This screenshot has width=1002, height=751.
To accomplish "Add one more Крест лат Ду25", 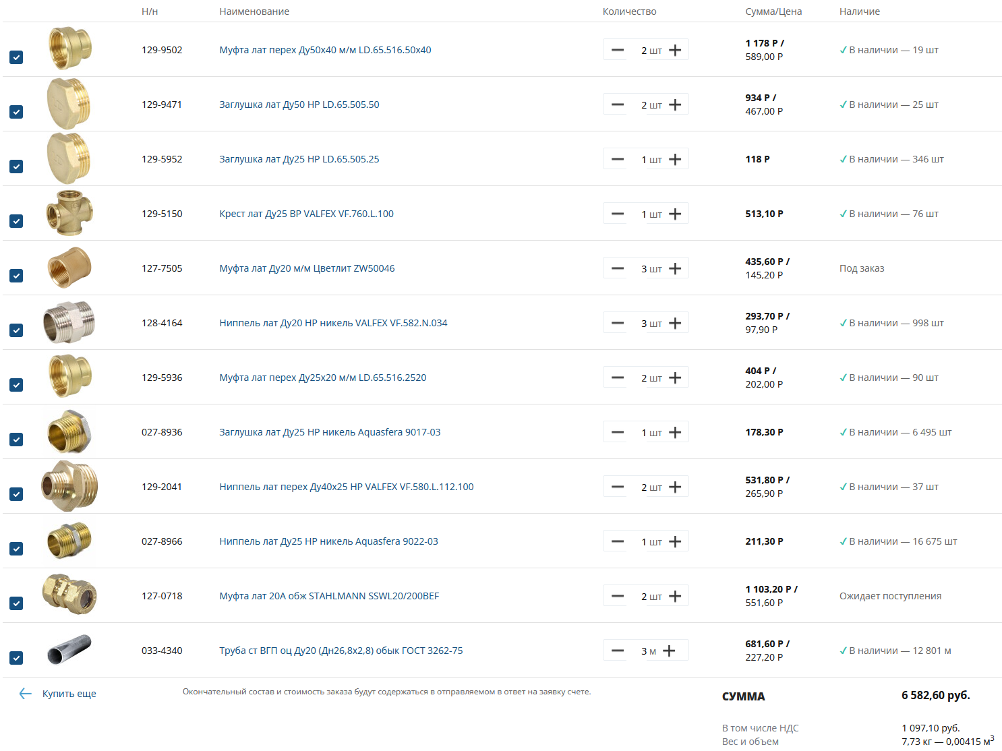I will (x=675, y=214).
